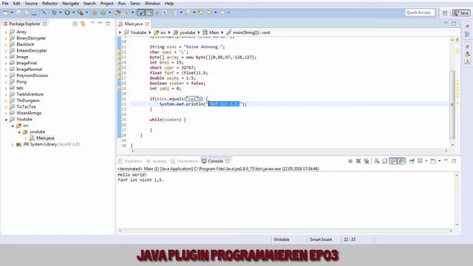Screen dimensions: 473x266
Task: Click the Search flashlight toolbar icon
Action: [126, 13]
